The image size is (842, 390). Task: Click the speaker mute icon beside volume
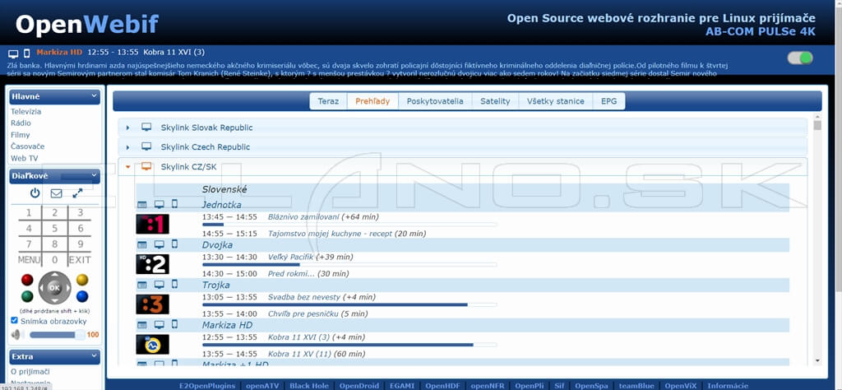[x=16, y=335]
